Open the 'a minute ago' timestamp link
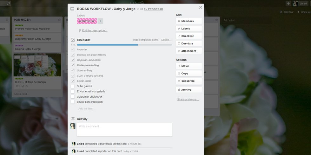 [135, 144]
